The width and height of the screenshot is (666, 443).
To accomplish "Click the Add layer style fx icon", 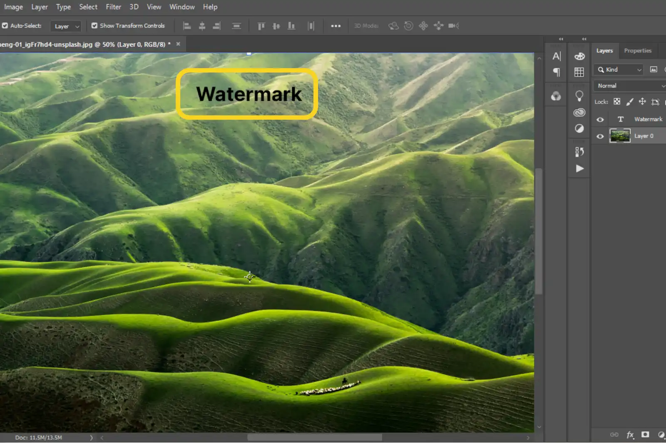I will click(630, 435).
